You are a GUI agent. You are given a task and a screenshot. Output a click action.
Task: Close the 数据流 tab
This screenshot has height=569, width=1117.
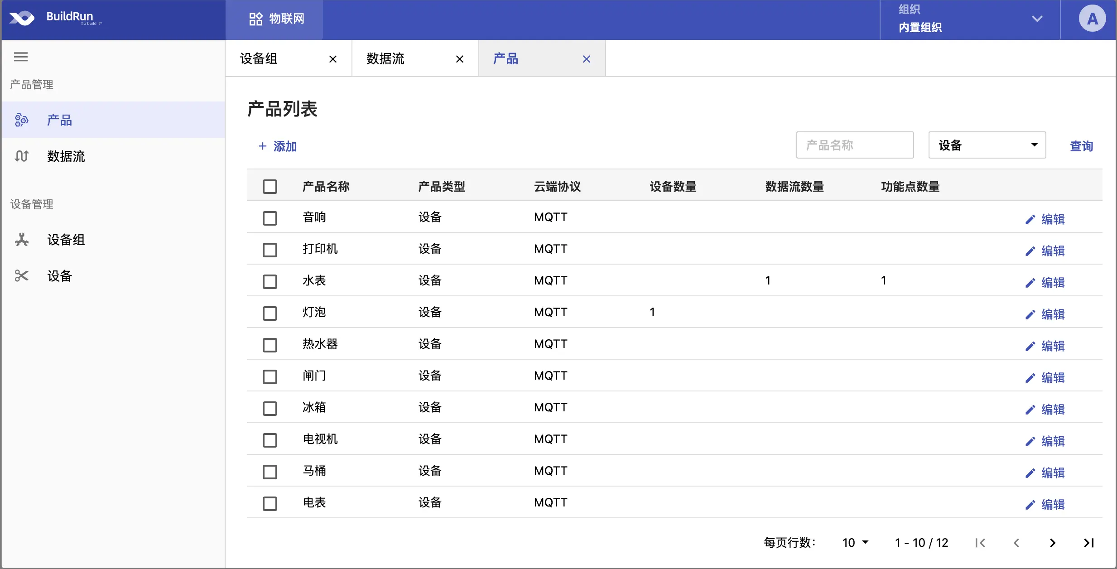click(x=460, y=59)
